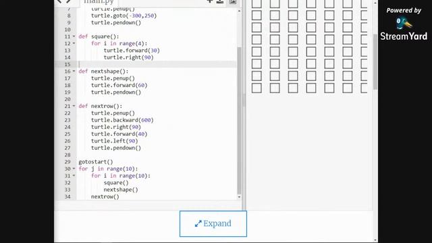Click the page scrollbar thumb beside the output
Image resolution: width=432 pixels, height=243 pixels.
point(375,61)
